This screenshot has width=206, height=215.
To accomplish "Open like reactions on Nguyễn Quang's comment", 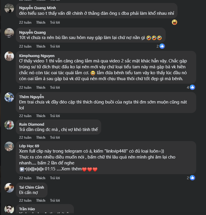I will (162, 46).
